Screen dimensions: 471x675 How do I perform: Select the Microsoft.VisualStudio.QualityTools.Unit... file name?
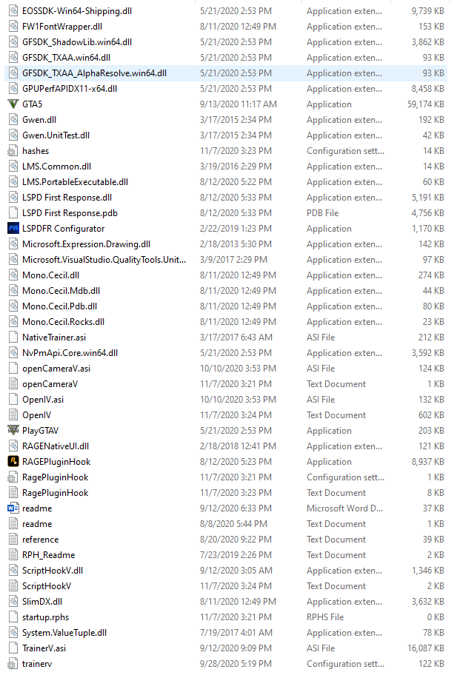[104, 260]
